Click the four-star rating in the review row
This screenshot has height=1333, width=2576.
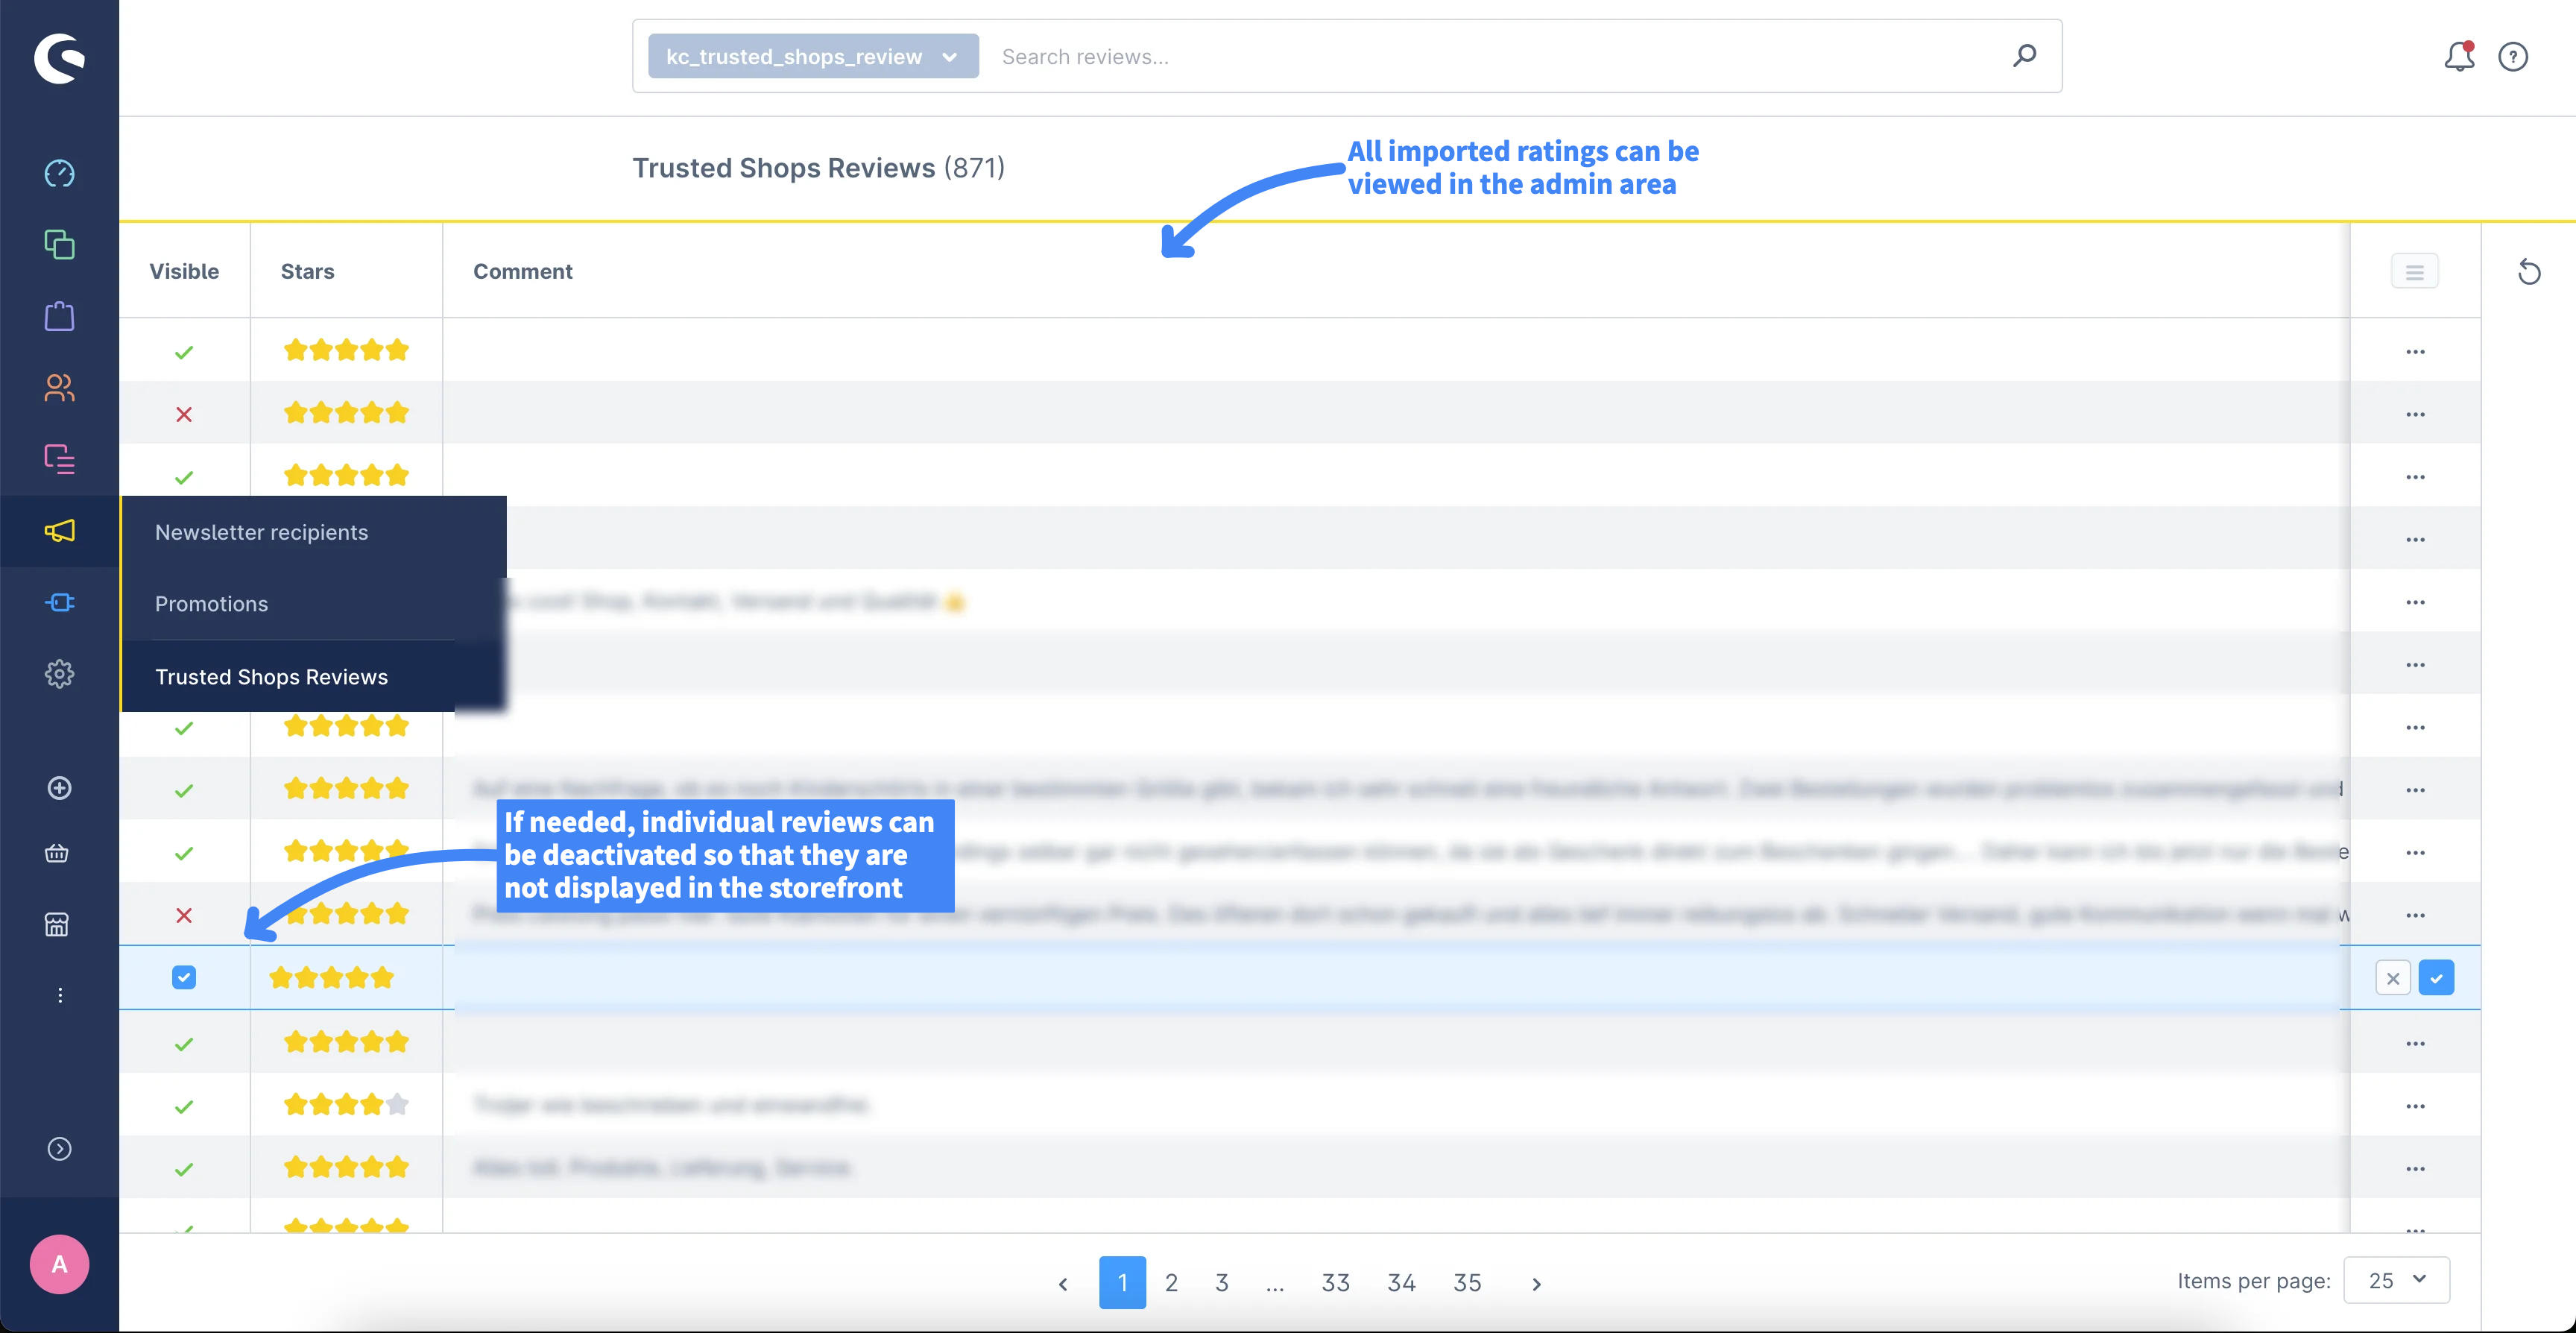tap(346, 1104)
